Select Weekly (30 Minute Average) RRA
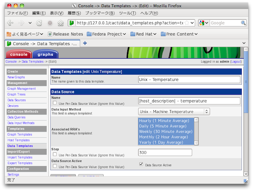Screen dimensions: 253x191 [165, 132]
